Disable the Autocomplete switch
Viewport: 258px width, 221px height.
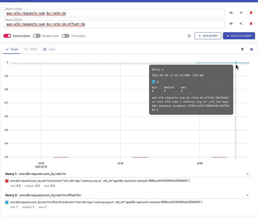click(x=7, y=36)
